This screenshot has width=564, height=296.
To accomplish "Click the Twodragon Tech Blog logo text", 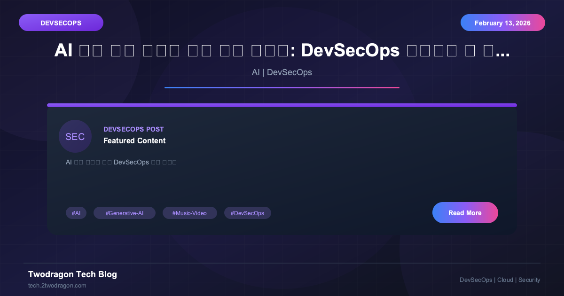I will 72,274.
